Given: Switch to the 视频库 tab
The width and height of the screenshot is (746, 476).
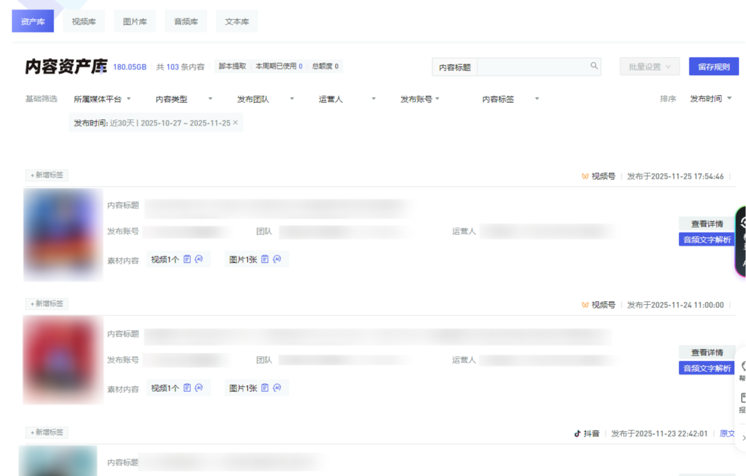Looking at the screenshot, I should click(84, 21).
